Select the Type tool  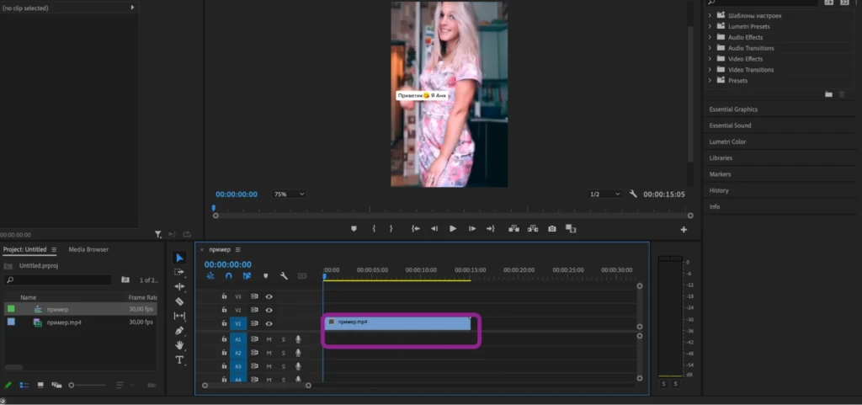click(179, 360)
